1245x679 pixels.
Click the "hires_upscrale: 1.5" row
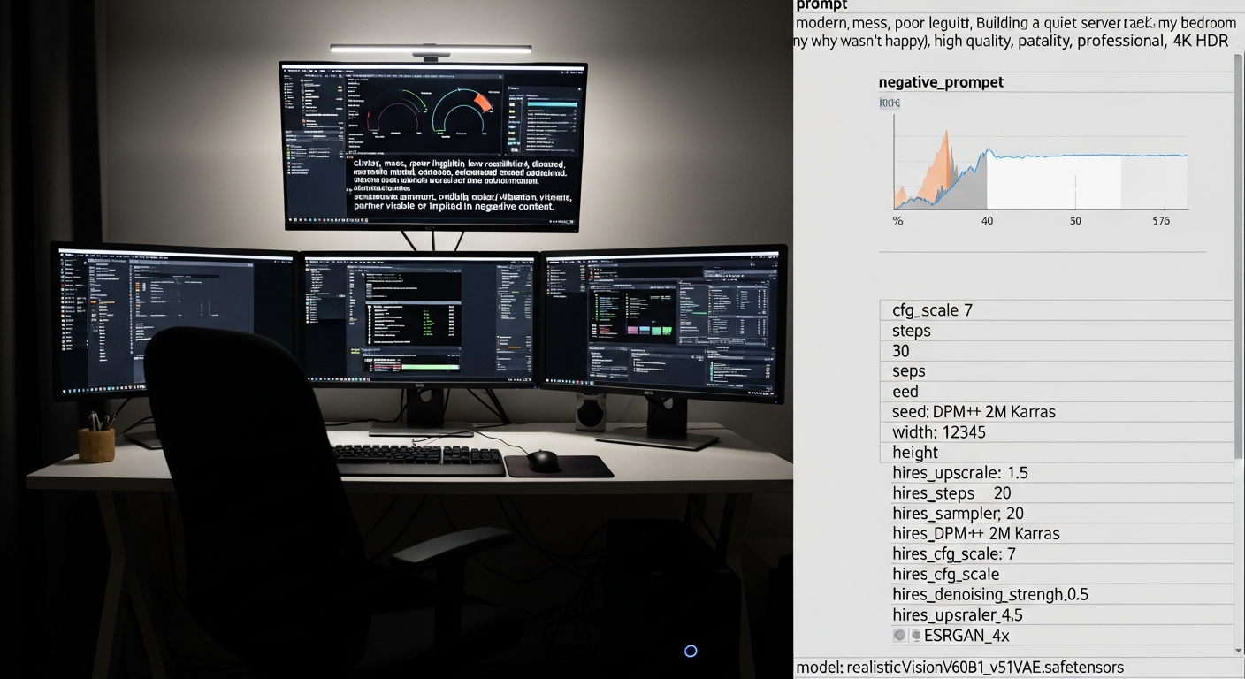[959, 473]
